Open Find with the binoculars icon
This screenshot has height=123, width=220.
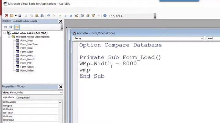pyautogui.click(x=42, y=16)
